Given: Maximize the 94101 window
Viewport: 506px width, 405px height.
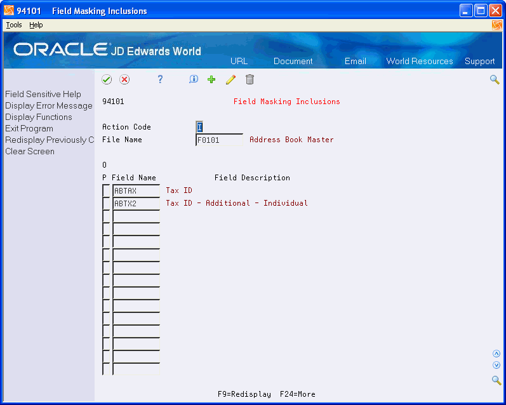Looking at the screenshot, I should tap(481, 11).
